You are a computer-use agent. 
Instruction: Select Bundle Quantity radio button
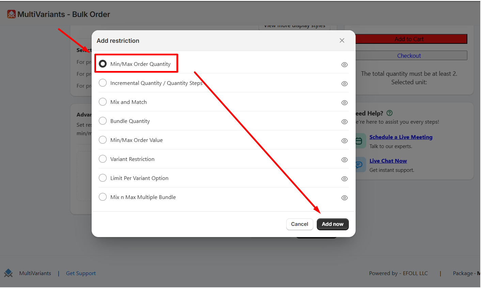[103, 121]
